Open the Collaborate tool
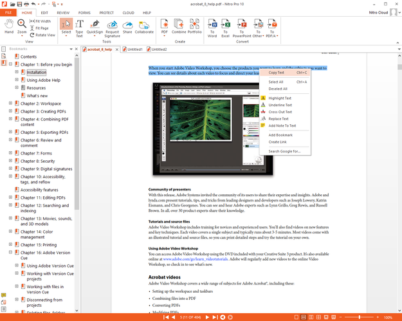The height and width of the screenshot is (321, 402). 144,26
